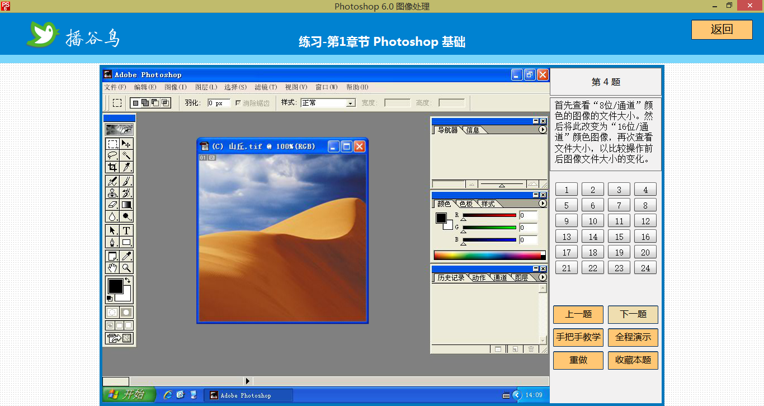Select the Pen tool
The height and width of the screenshot is (406, 764).
click(112, 242)
